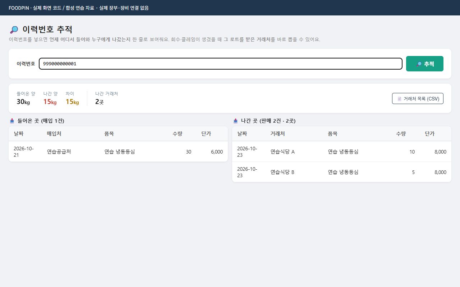The height and width of the screenshot is (287, 460).
Task: Click the 매입처 column header
Action: 54,134
